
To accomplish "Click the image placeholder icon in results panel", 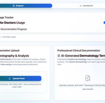I will [88, 78].
